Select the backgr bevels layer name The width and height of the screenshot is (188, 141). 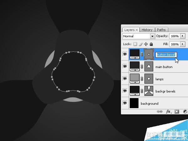pyautogui.click(x=165, y=91)
